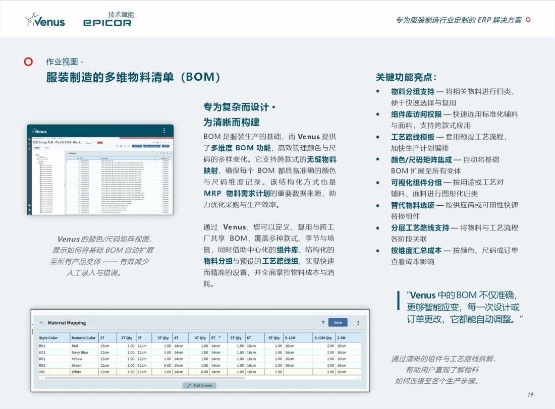Click the Material Mapping horizontal scrollbar
Screen dimensions: 555x409
click(x=144, y=378)
